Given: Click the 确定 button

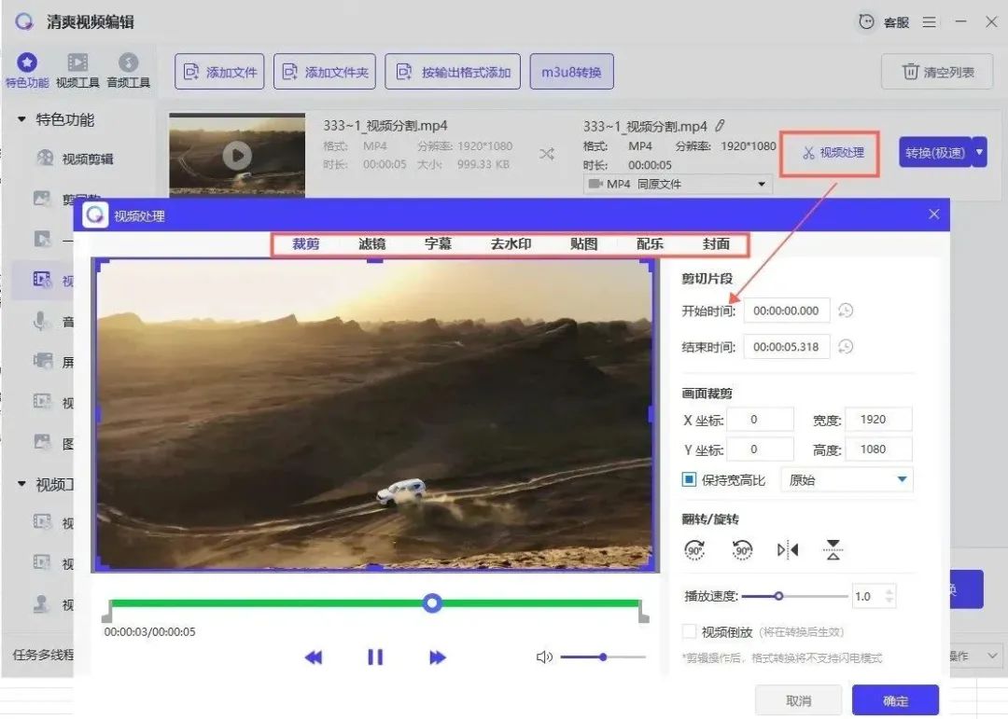Looking at the screenshot, I should coord(895,700).
